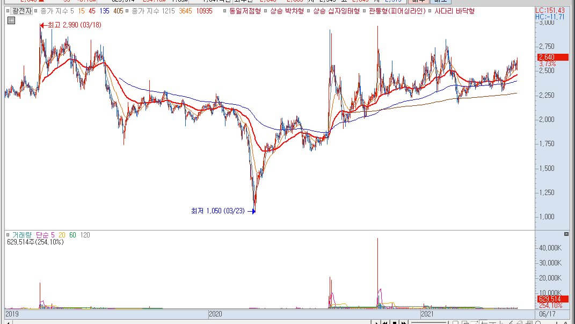Select volume average period 60

click(x=72, y=235)
